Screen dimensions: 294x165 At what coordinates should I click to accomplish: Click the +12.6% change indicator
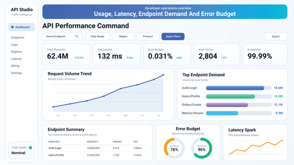click(79, 58)
